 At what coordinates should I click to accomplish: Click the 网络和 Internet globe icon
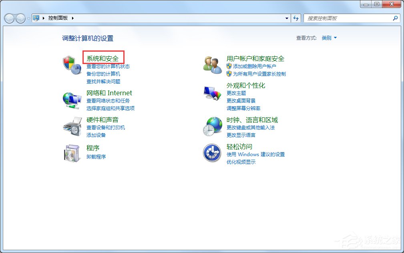71,100
